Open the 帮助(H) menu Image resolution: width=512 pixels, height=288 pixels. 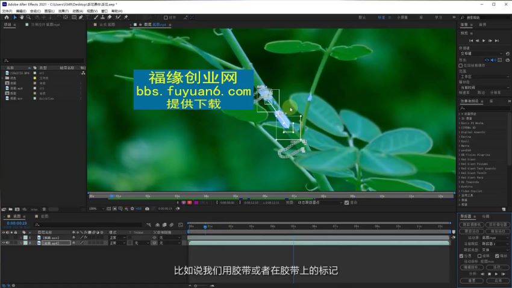tap(117, 11)
